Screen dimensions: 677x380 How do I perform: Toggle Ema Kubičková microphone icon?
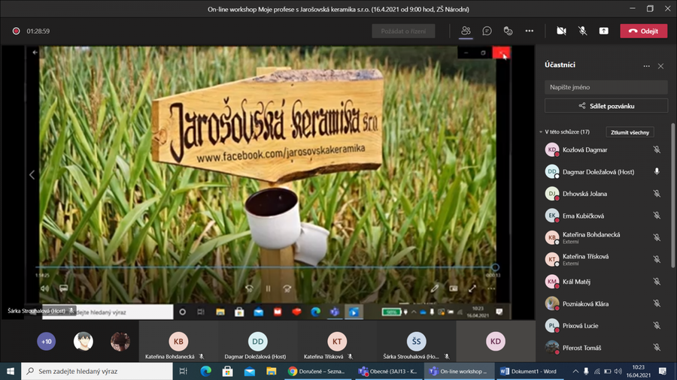pyautogui.click(x=656, y=216)
